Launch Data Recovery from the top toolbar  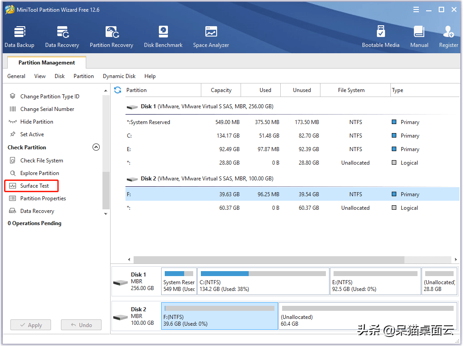pos(62,37)
